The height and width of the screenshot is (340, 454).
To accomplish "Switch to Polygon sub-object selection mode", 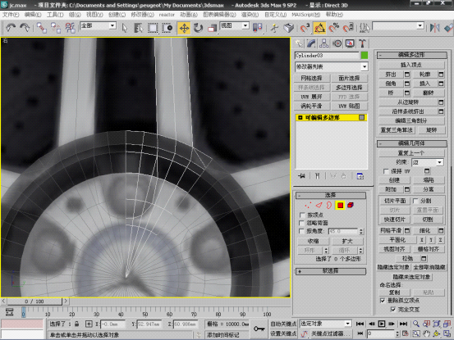I will [x=340, y=206].
